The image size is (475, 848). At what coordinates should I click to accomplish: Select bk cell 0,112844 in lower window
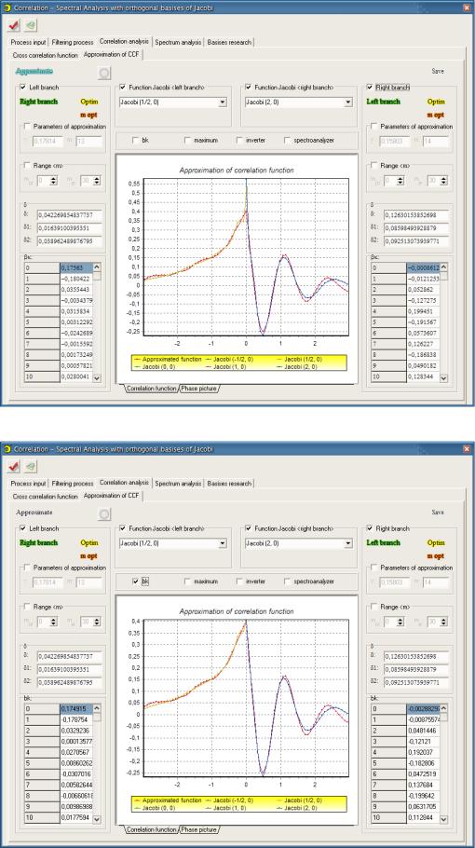(423, 818)
